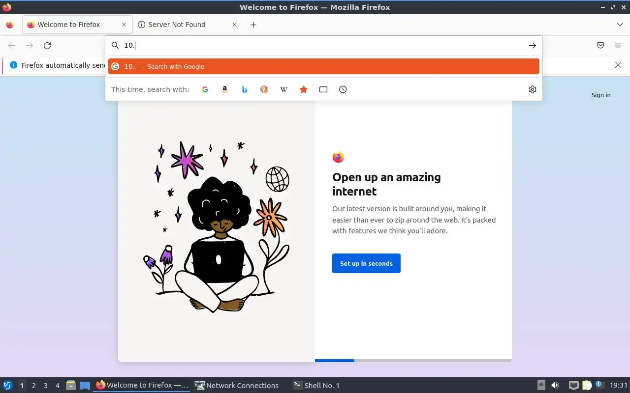The height and width of the screenshot is (393, 630).
Task: Focus Firefox window in the taskbar
Action: point(142,385)
